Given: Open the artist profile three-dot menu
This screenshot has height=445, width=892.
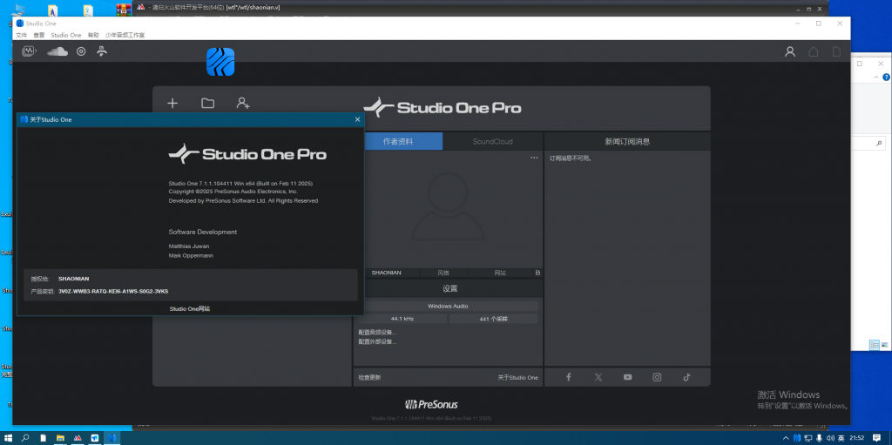Looking at the screenshot, I should [x=534, y=158].
